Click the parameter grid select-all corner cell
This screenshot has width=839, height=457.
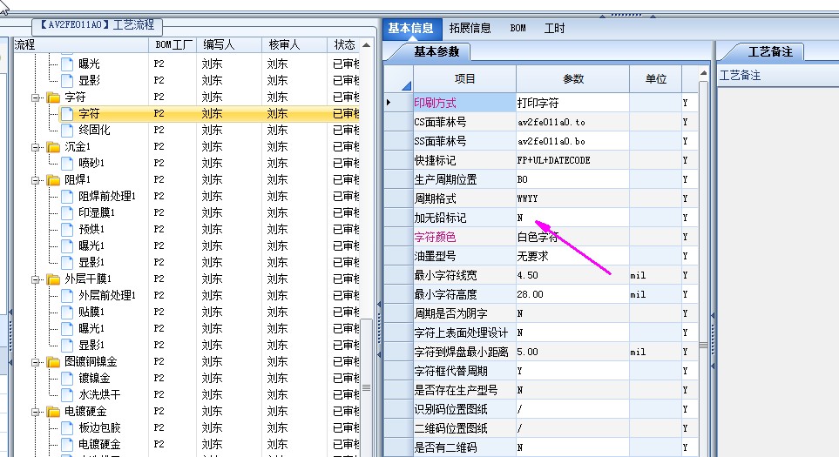[x=399, y=79]
